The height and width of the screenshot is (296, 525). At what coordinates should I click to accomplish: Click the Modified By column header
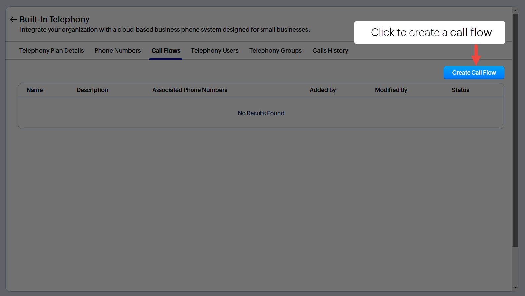pos(391,90)
